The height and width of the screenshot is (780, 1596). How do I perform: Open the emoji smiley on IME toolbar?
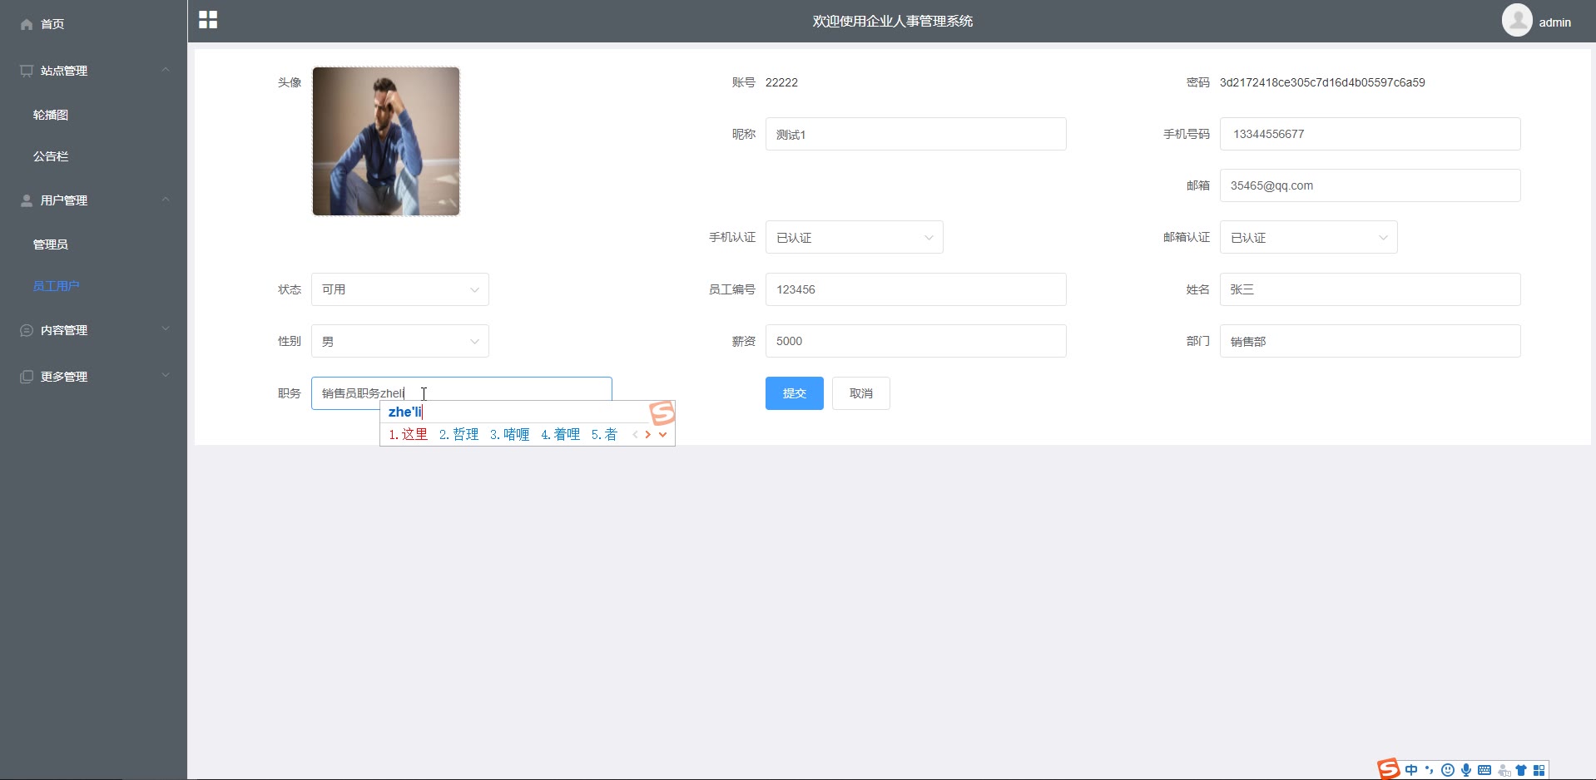(1448, 770)
